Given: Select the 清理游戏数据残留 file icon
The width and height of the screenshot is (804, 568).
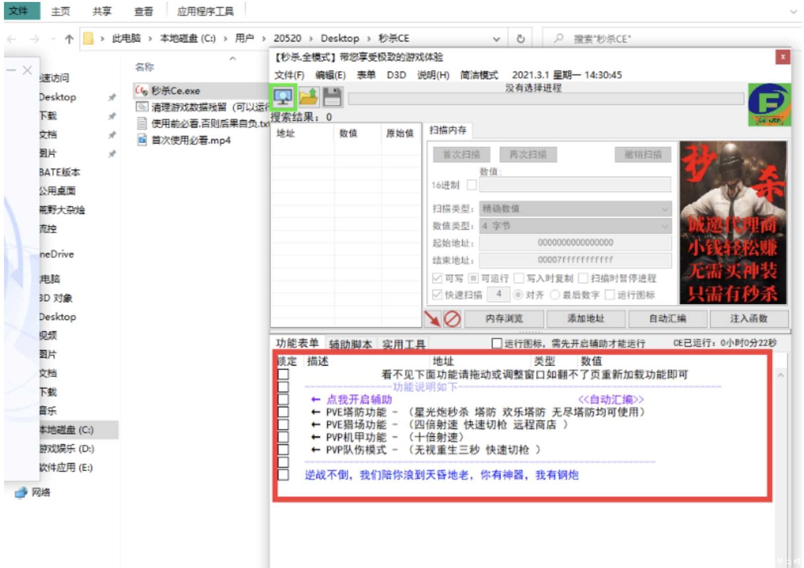Looking at the screenshot, I should [x=142, y=107].
